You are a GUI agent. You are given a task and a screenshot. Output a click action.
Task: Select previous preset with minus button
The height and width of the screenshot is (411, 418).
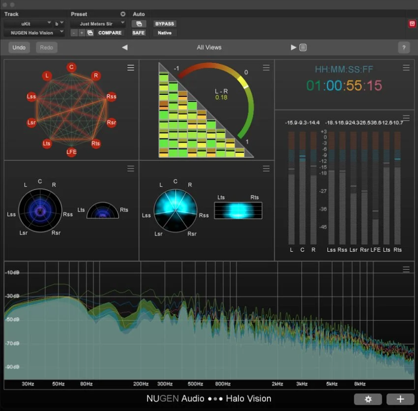(74, 33)
